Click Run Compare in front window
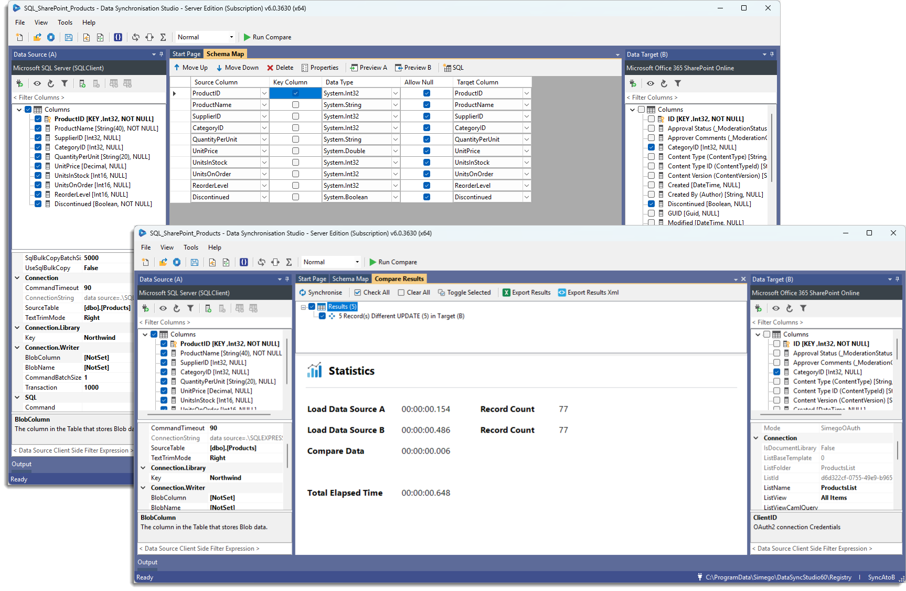The image size is (906, 591). [x=393, y=262]
